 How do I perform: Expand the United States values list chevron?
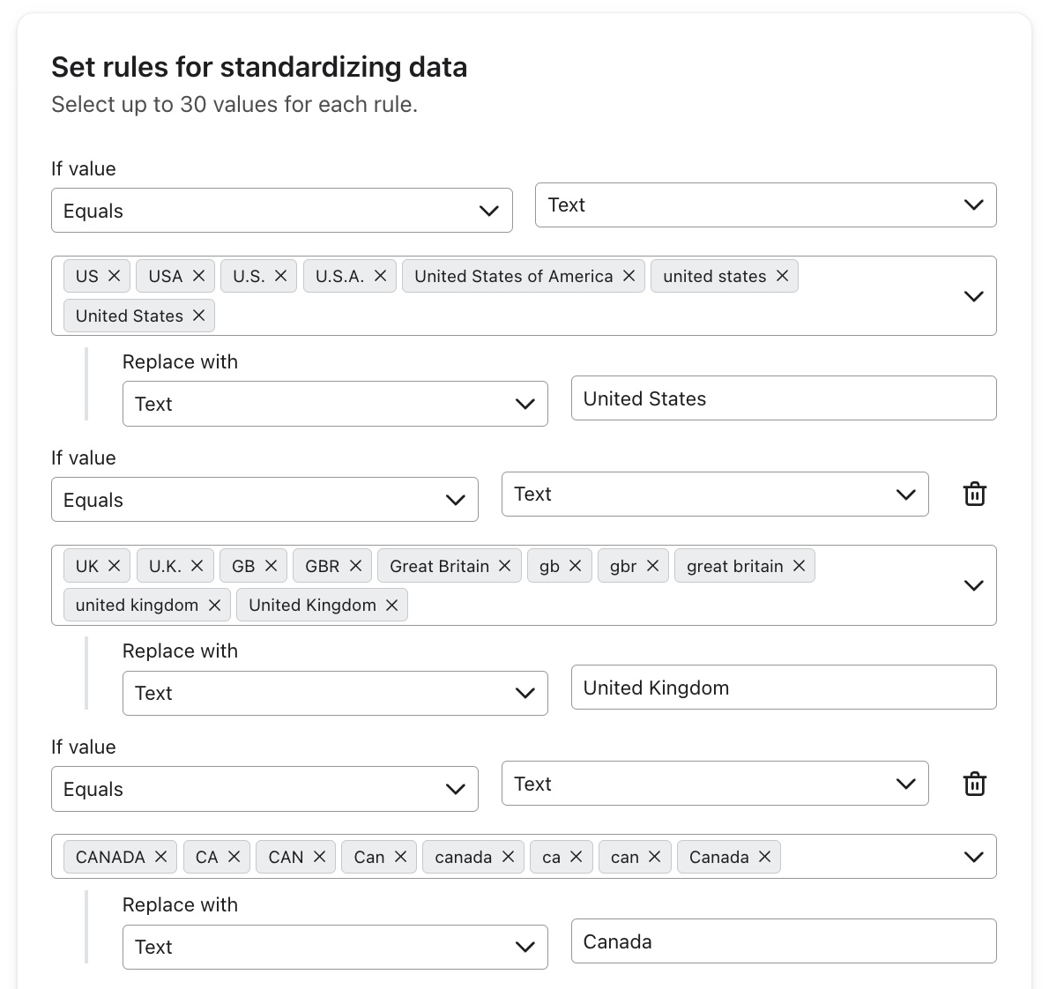(973, 296)
